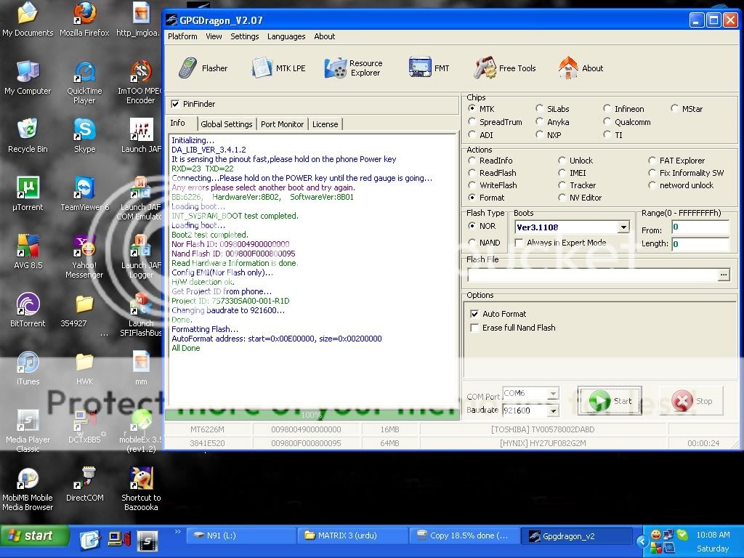The height and width of the screenshot is (558, 744).
Task: Show the Copy 18.5% done taskbar window
Action: pyautogui.click(x=464, y=535)
